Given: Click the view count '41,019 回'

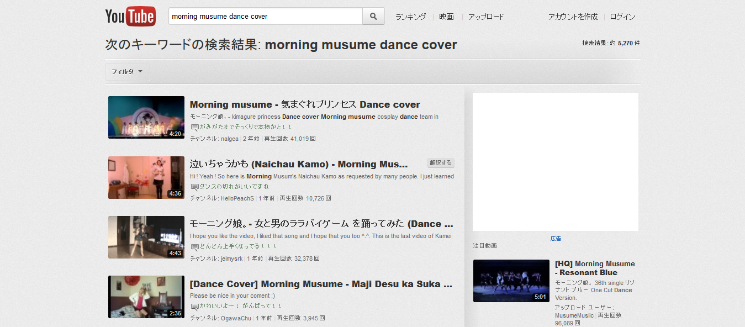Looking at the screenshot, I should pos(303,139).
